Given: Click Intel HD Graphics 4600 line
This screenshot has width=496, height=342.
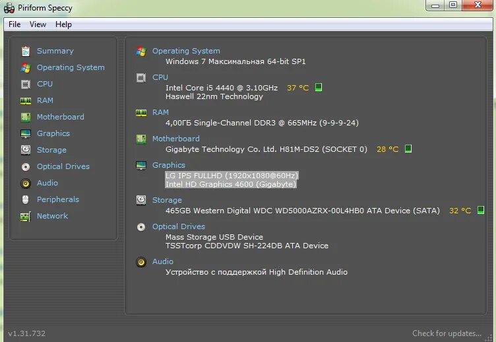Looking at the screenshot, I should 231,184.
